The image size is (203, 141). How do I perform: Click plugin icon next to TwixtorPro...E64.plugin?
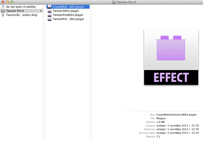click(x=50, y=19)
